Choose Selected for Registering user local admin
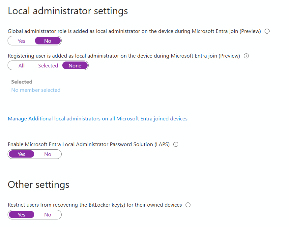The height and width of the screenshot is (227, 289). point(48,65)
